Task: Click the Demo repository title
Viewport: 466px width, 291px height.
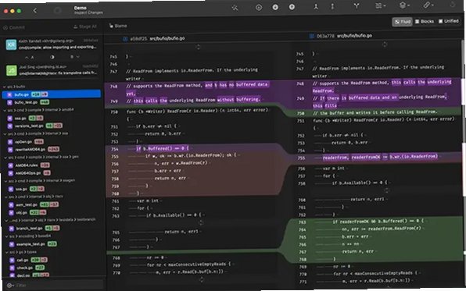Action: pyautogui.click(x=81, y=8)
